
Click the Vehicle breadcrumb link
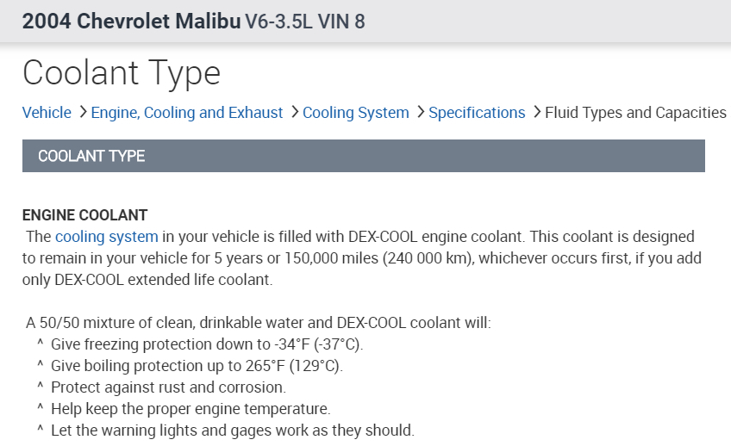[x=47, y=113]
